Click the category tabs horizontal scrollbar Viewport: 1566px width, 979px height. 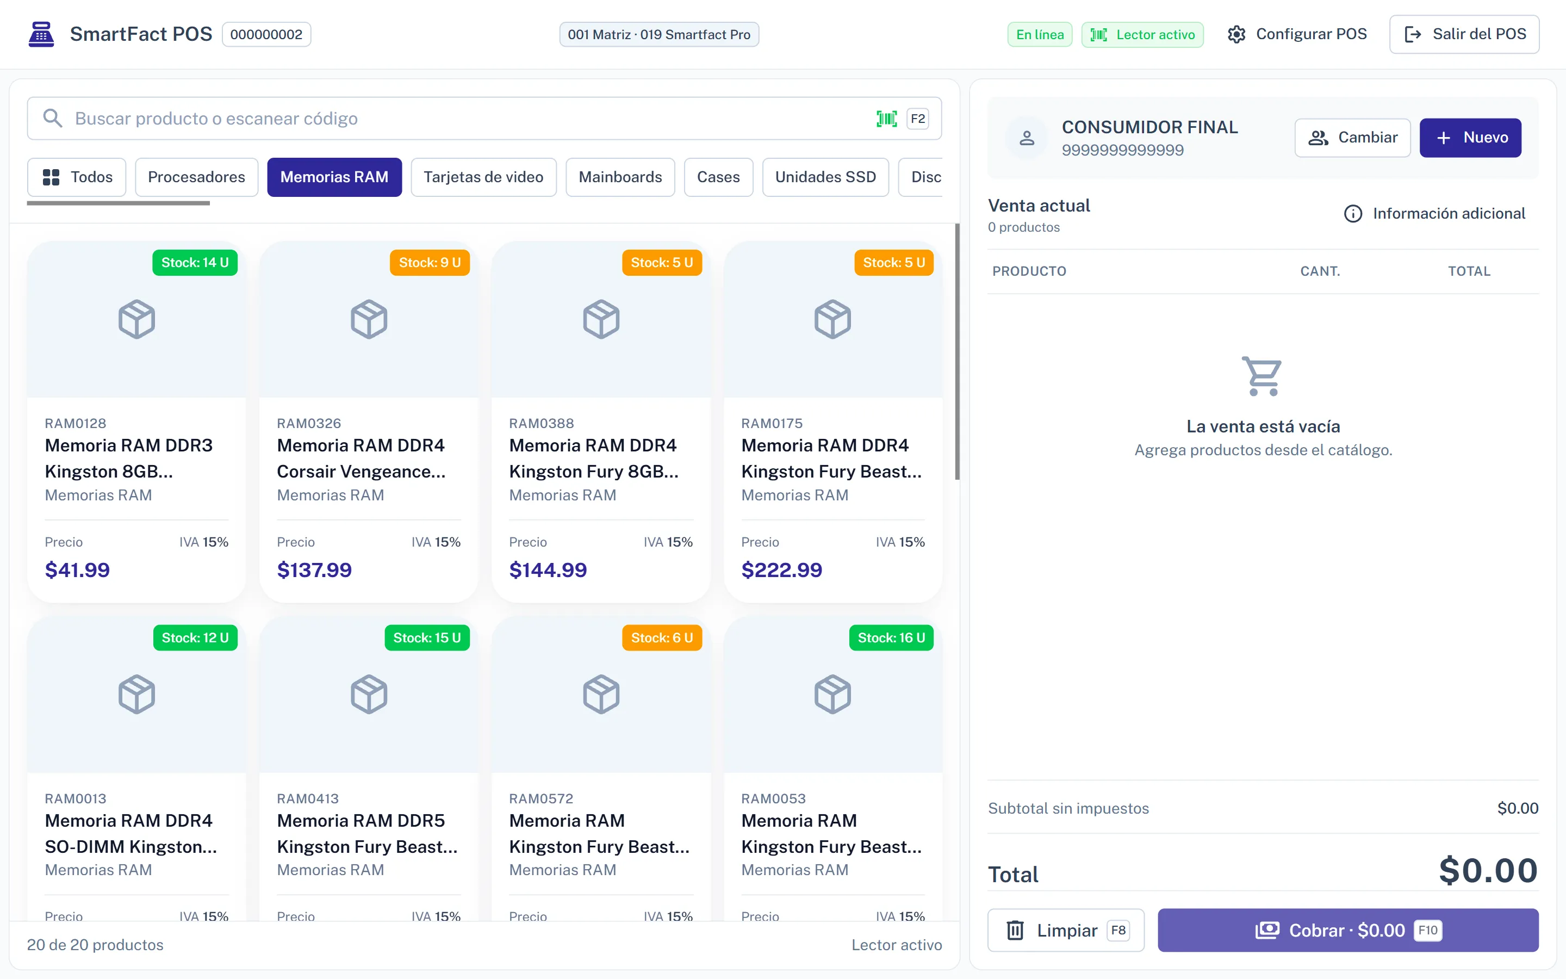click(x=119, y=203)
